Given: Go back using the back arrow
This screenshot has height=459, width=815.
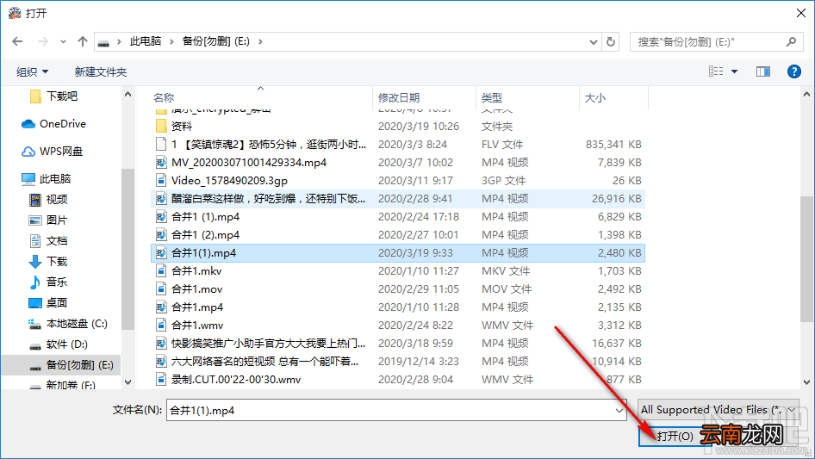Looking at the screenshot, I should pos(17,41).
